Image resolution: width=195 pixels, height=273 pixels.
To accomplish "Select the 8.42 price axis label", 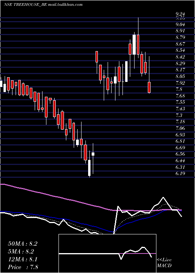I will (180, 57).
